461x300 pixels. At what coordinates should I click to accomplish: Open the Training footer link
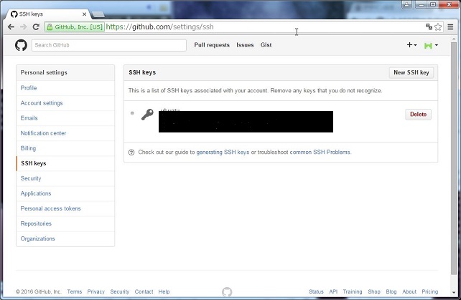coord(353,292)
